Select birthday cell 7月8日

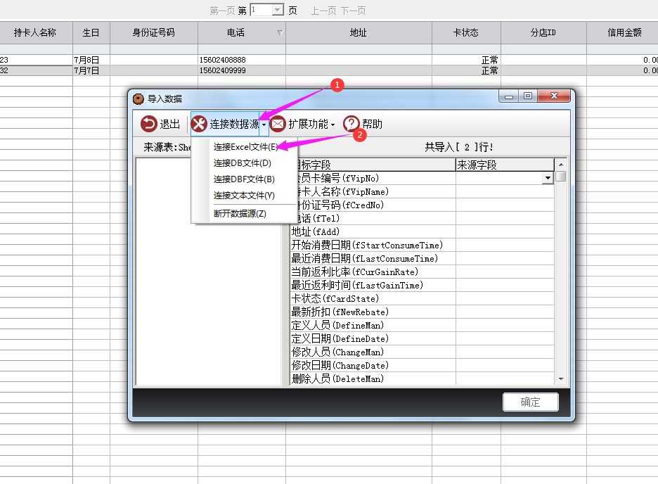[91, 60]
